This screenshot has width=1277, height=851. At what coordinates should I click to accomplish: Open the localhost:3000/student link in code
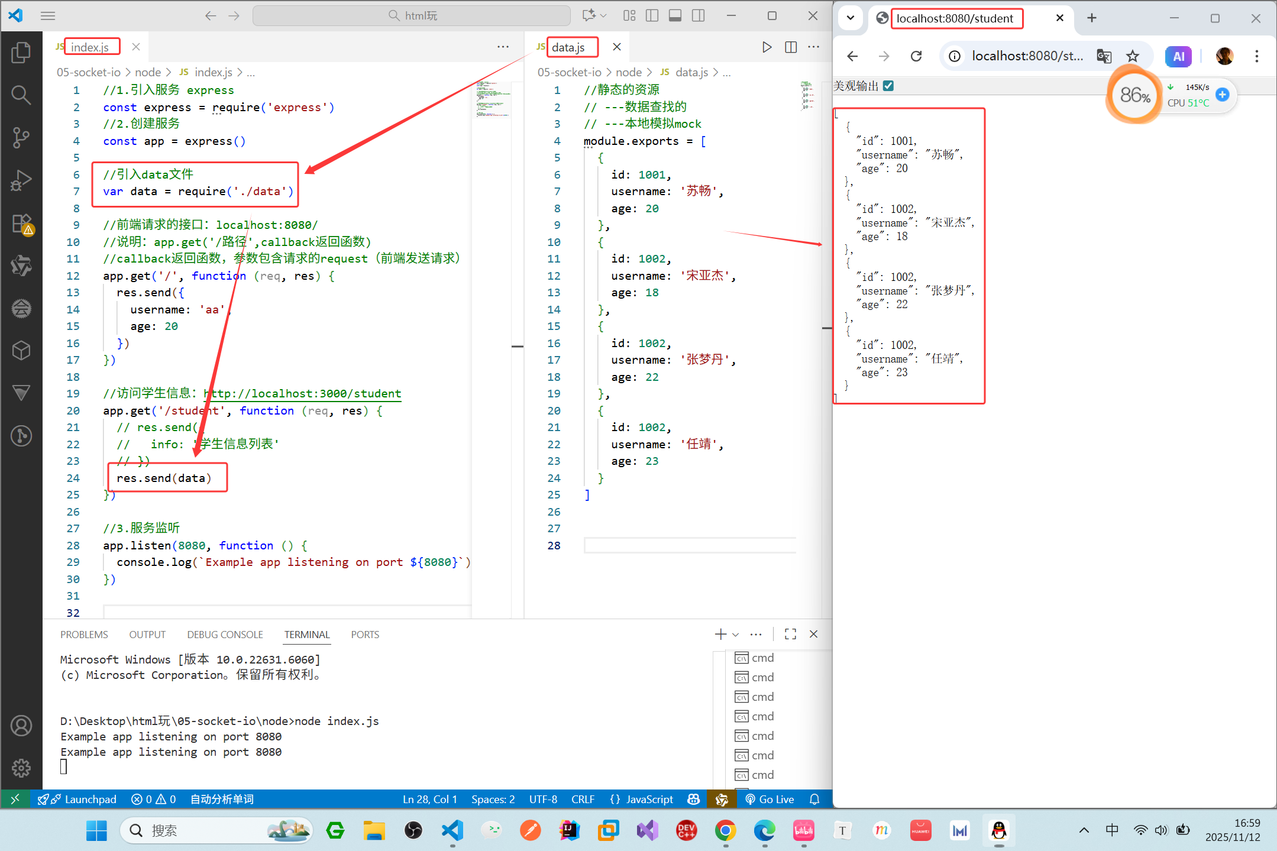point(303,394)
